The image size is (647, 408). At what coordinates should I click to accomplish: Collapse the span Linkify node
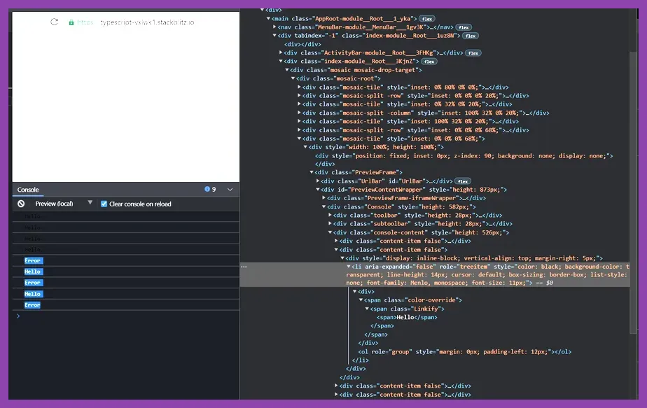367,309
